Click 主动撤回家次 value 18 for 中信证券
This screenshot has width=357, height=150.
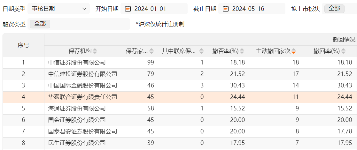click(296, 63)
